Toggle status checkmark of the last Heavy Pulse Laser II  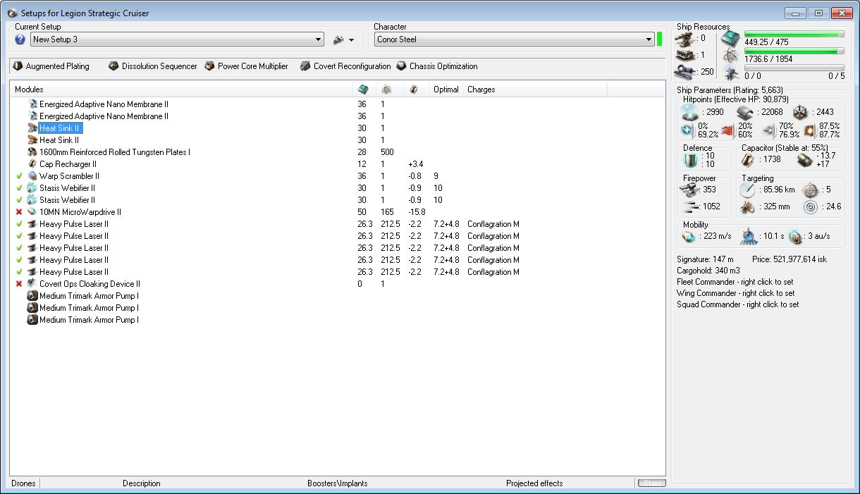20,272
